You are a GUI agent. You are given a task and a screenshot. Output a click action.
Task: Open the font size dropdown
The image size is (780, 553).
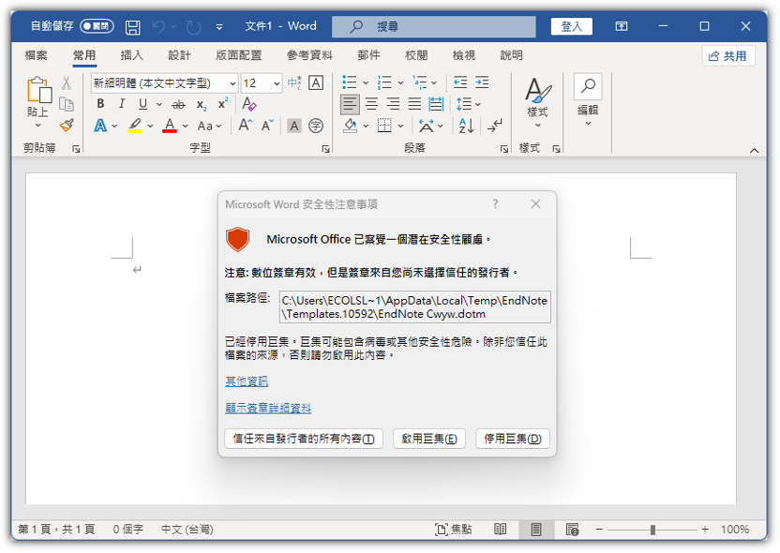tap(277, 83)
